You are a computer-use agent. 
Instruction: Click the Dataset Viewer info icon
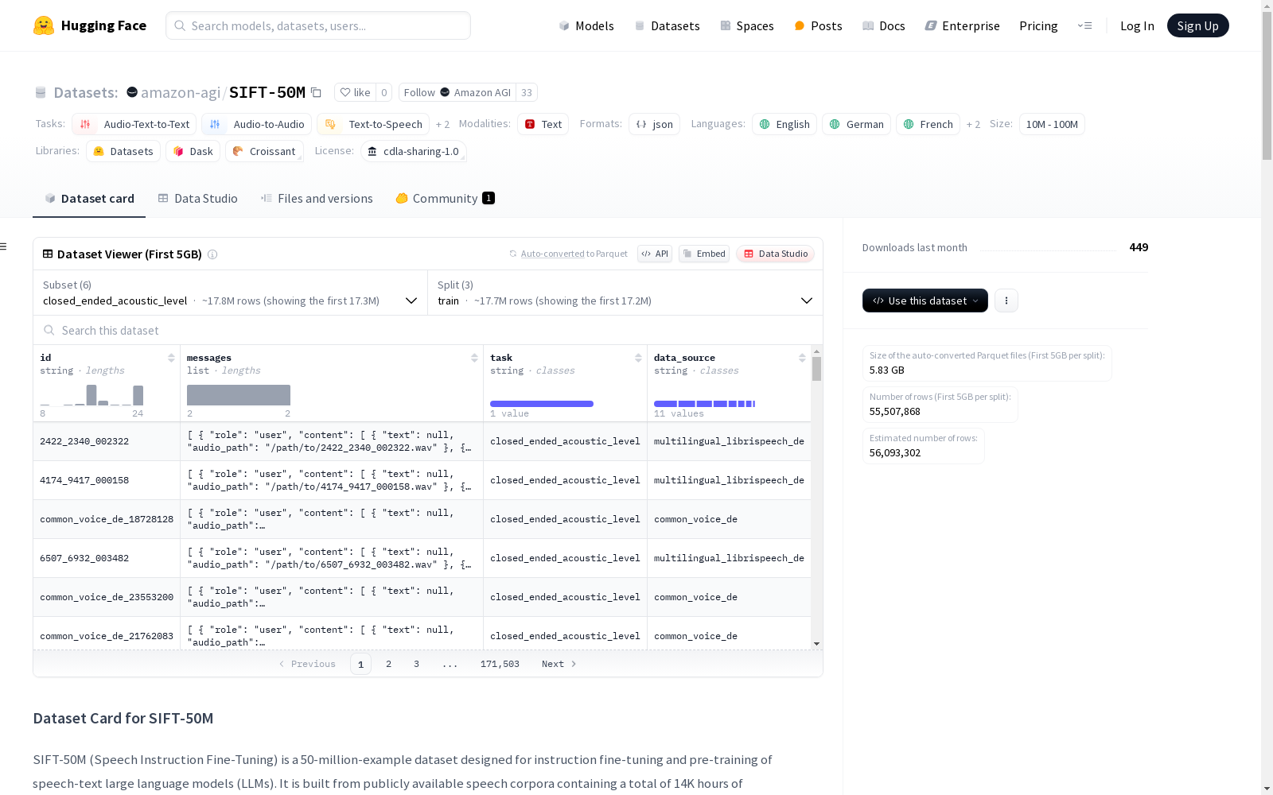pyautogui.click(x=212, y=254)
